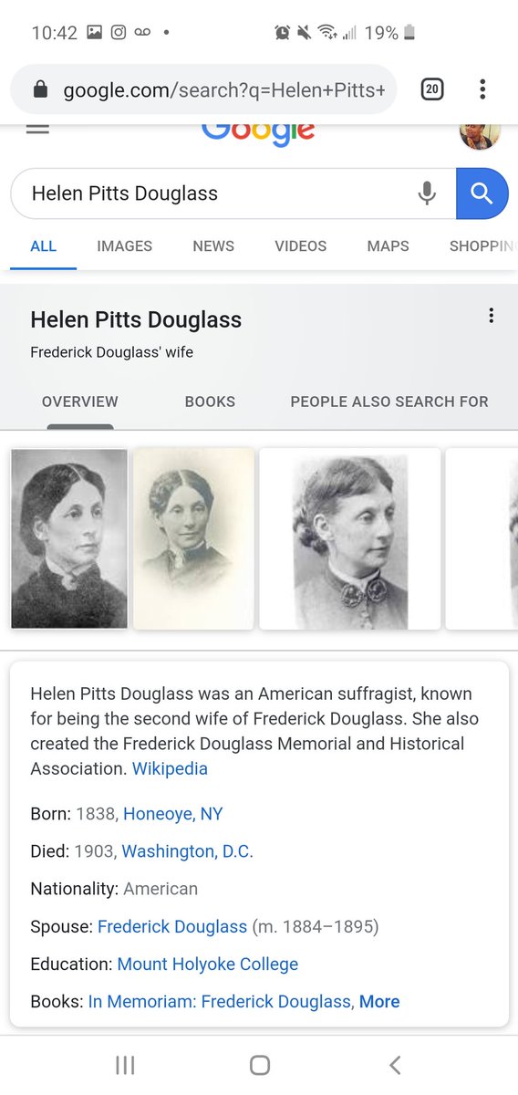Image resolution: width=518 pixels, height=1095 pixels.
Task: Open the Google hamburger menu
Action: (x=37, y=129)
